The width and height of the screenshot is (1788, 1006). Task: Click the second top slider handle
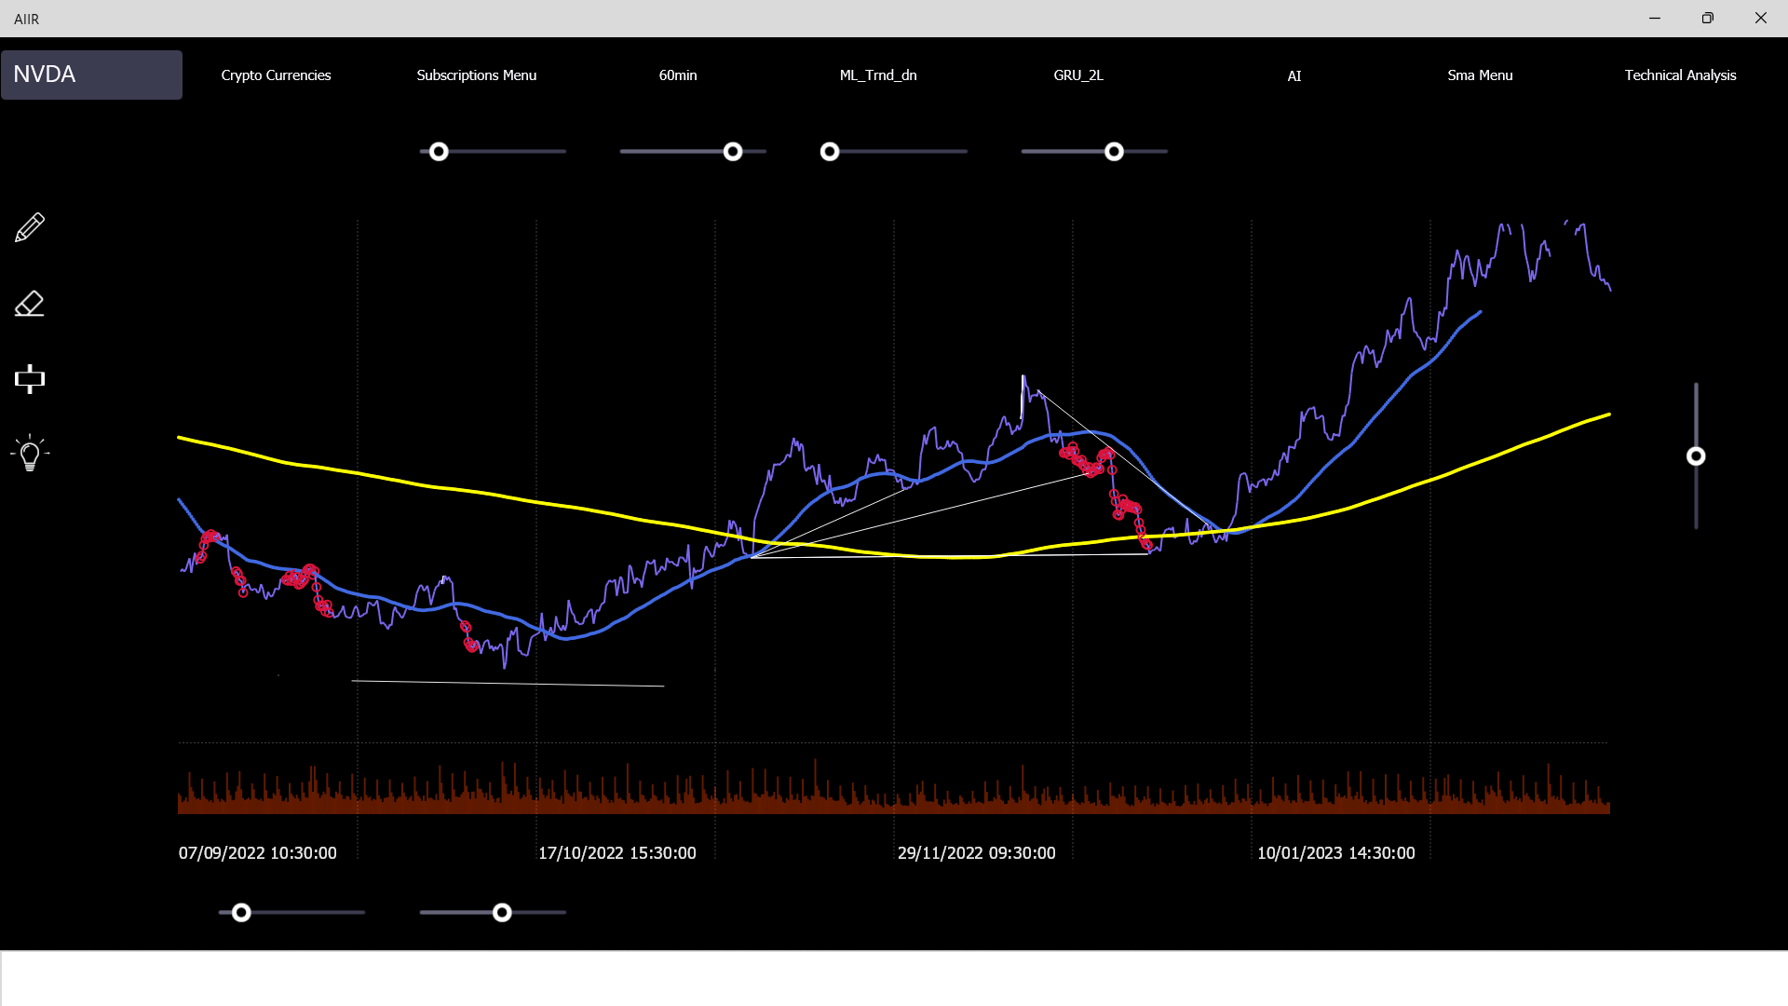[x=733, y=152]
